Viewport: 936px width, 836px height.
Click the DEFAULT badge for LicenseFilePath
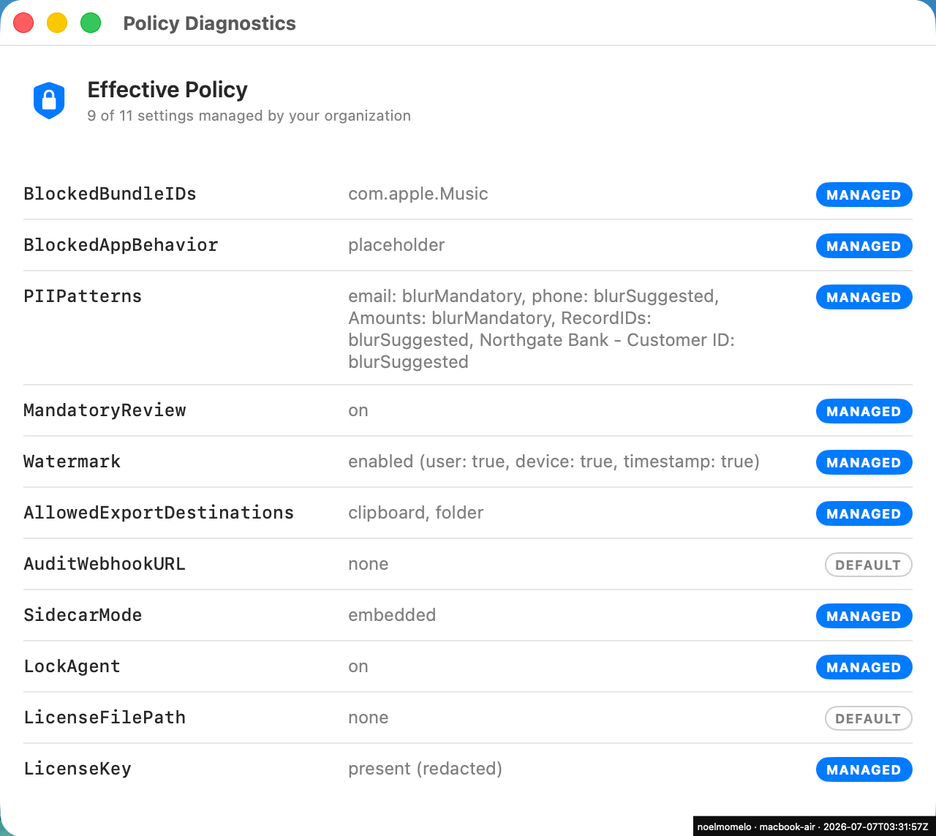tap(868, 718)
